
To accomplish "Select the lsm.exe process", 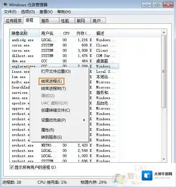I will (x=19, y=77).
